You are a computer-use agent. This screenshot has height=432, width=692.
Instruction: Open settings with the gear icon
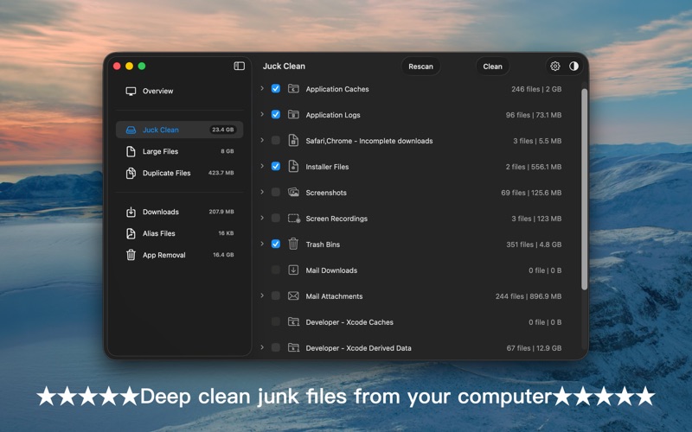[x=555, y=66]
